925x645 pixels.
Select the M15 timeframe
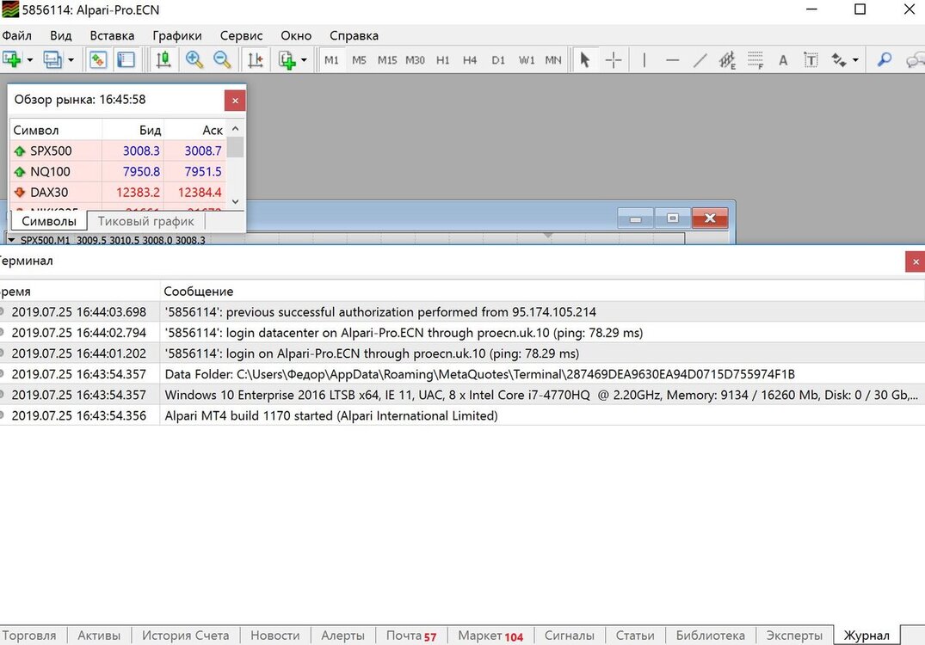(387, 60)
